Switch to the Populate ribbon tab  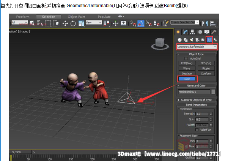(x=104, y=17)
